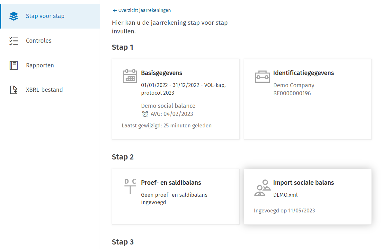Click the checklist icon beside Controles
The width and height of the screenshot is (382, 249).
click(x=14, y=41)
